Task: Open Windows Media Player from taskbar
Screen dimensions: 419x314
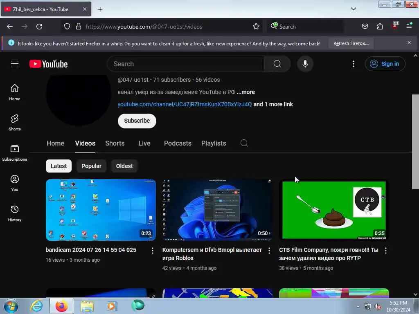Action: click(111, 306)
